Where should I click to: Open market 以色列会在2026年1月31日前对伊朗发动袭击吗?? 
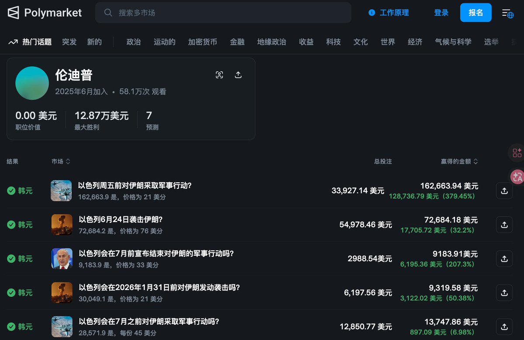tap(159, 288)
